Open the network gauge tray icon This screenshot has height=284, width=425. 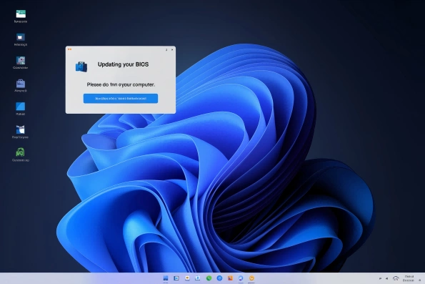point(396,278)
